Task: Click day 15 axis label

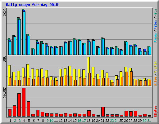Action: tap(75, 121)
